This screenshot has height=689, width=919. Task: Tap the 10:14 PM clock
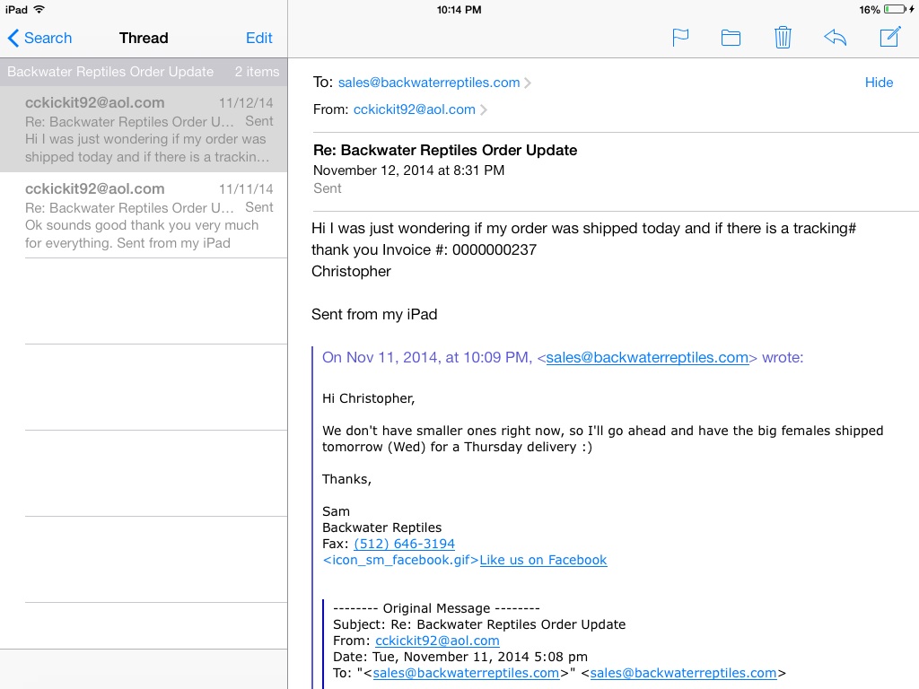[x=459, y=9]
